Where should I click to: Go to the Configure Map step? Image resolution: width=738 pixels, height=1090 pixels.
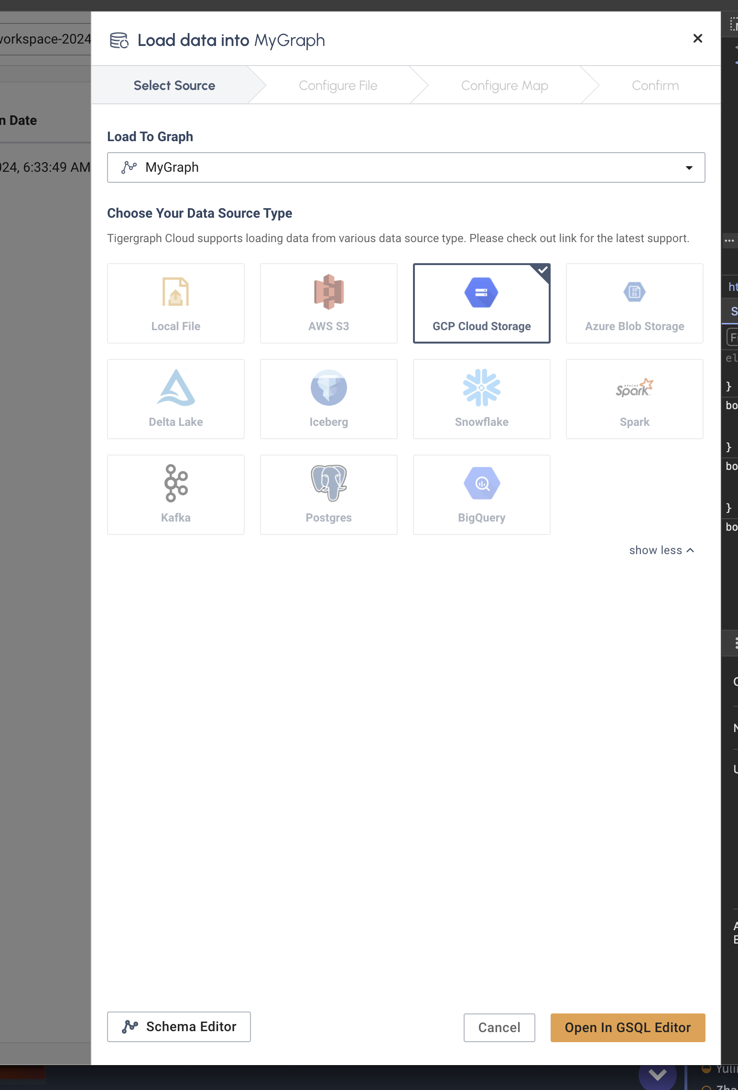[504, 85]
